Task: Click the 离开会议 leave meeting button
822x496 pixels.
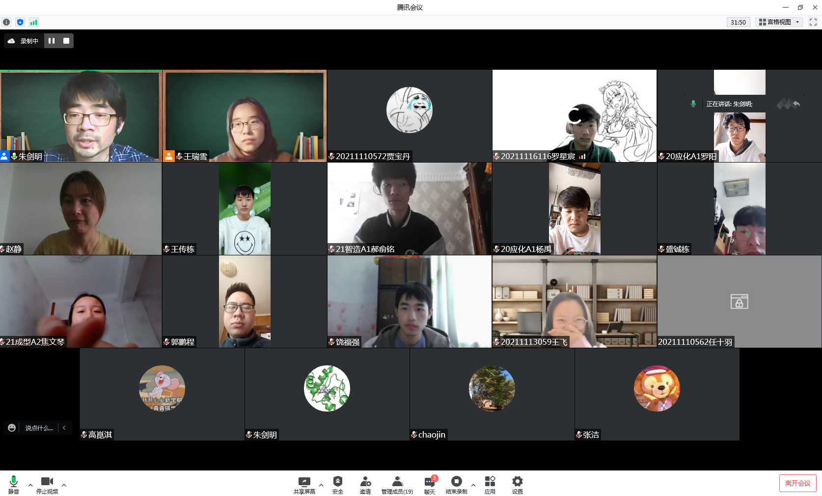Action: [x=797, y=483]
